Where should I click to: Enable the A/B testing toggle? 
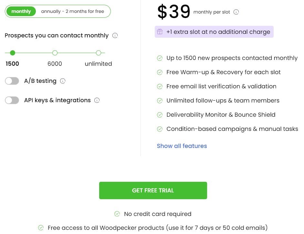[12, 81]
